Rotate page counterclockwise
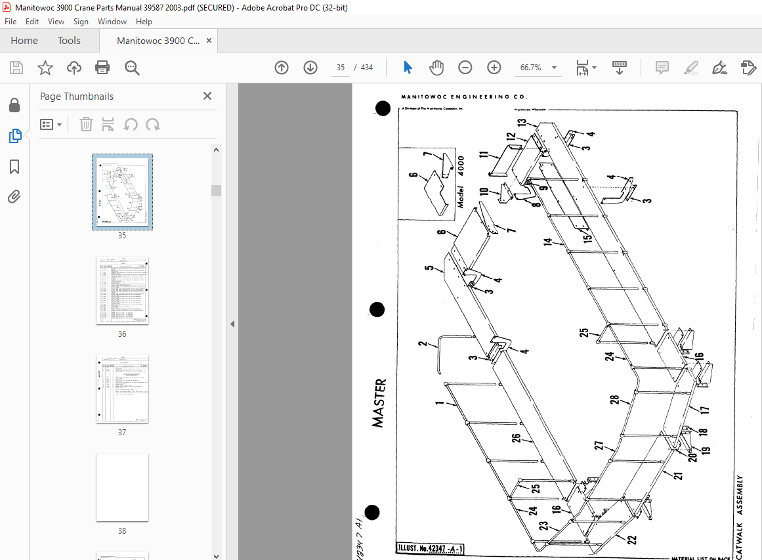This screenshot has width=762, height=560. (x=130, y=125)
